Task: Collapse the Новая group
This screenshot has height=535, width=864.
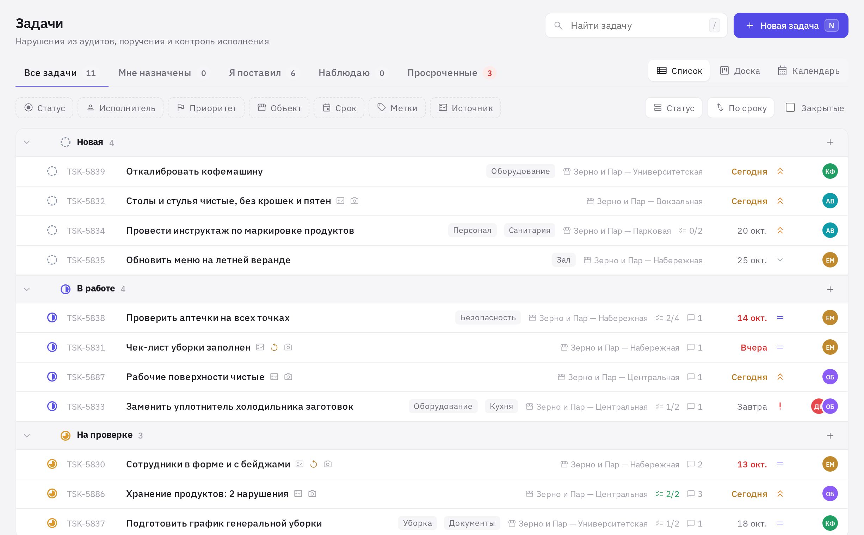Action: [x=26, y=142]
